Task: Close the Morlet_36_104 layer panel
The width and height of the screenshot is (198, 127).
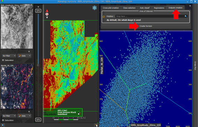Action: (x=29, y=112)
